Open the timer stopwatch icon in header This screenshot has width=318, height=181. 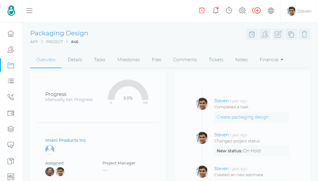tap(229, 11)
